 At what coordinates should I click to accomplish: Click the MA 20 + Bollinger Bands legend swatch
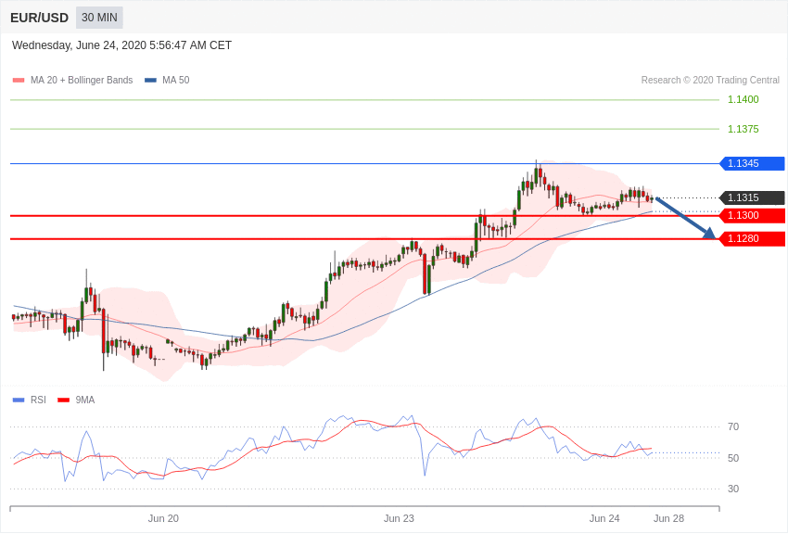coord(19,81)
